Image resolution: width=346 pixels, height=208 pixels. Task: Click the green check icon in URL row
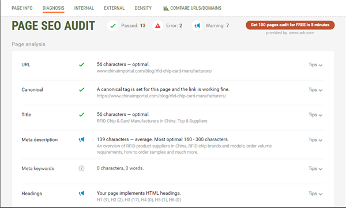point(82,65)
